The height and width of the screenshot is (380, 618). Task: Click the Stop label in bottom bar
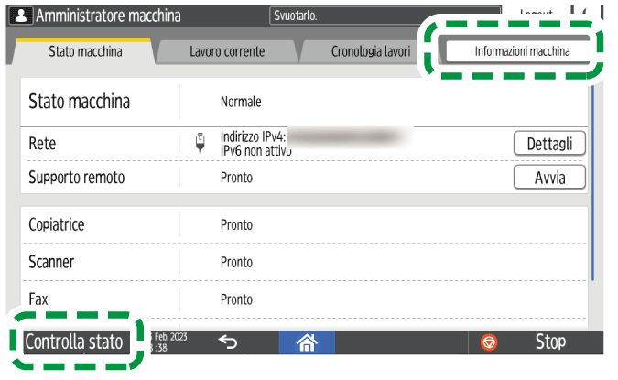point(550,342)
